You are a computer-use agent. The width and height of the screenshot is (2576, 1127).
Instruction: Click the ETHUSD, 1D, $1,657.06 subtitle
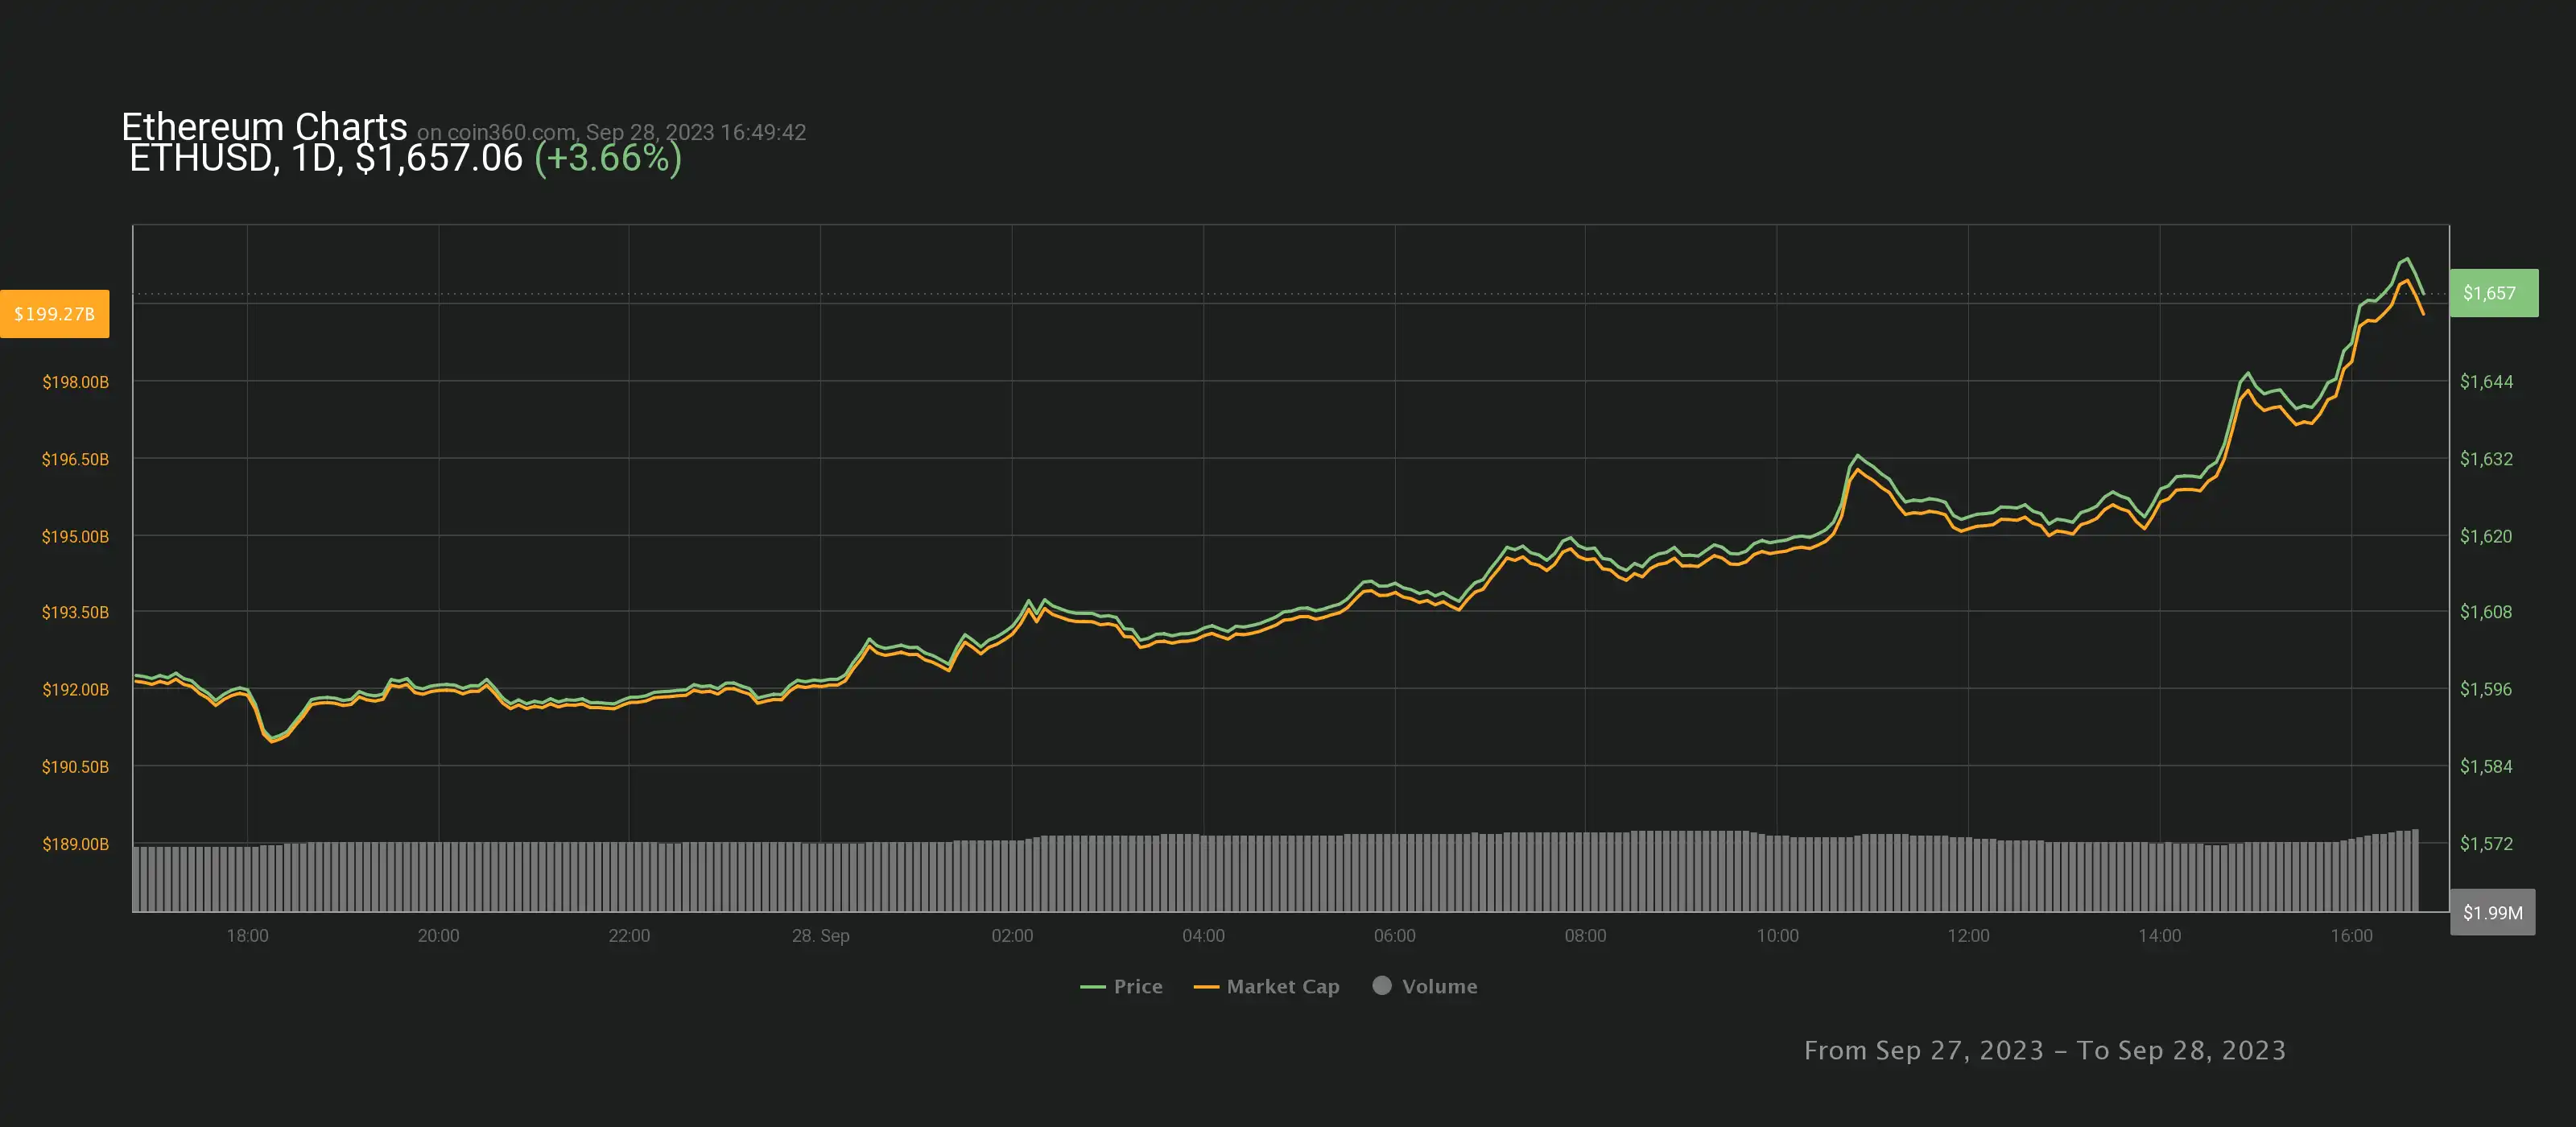tap(326, 158)
